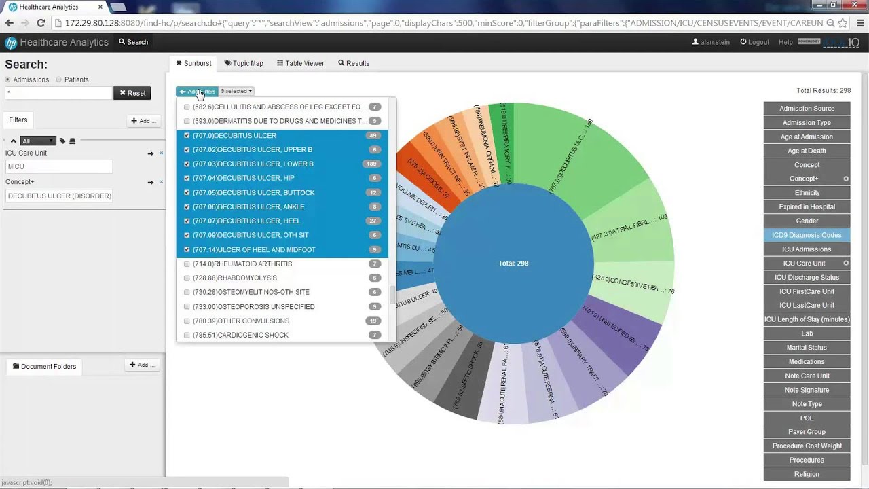The width and height of the screenshot is (869, 489).
Task: Check (728.88) RHABDOMYOLYSIS checkbox
Action: click(x=187, y=278)
